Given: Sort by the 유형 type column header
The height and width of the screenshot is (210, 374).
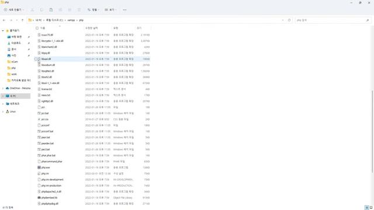Looking at the screenshot, I should tap(116, 28).
